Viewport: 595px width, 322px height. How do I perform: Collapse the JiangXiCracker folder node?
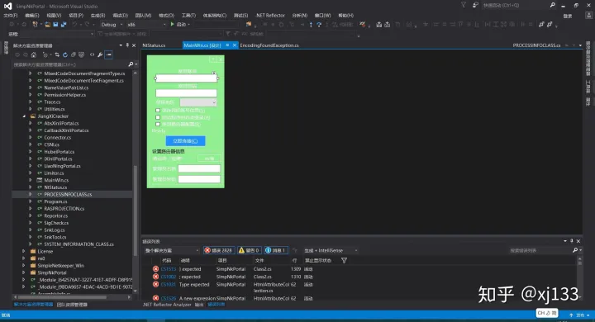tap(24, 116)
